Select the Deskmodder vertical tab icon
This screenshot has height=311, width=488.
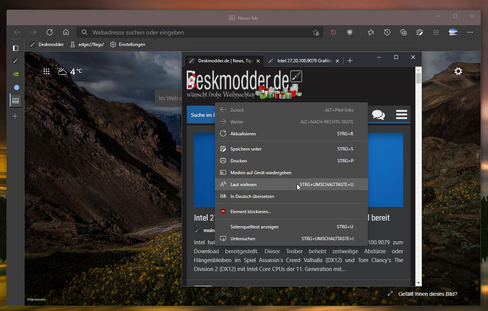tap(16, 60)
